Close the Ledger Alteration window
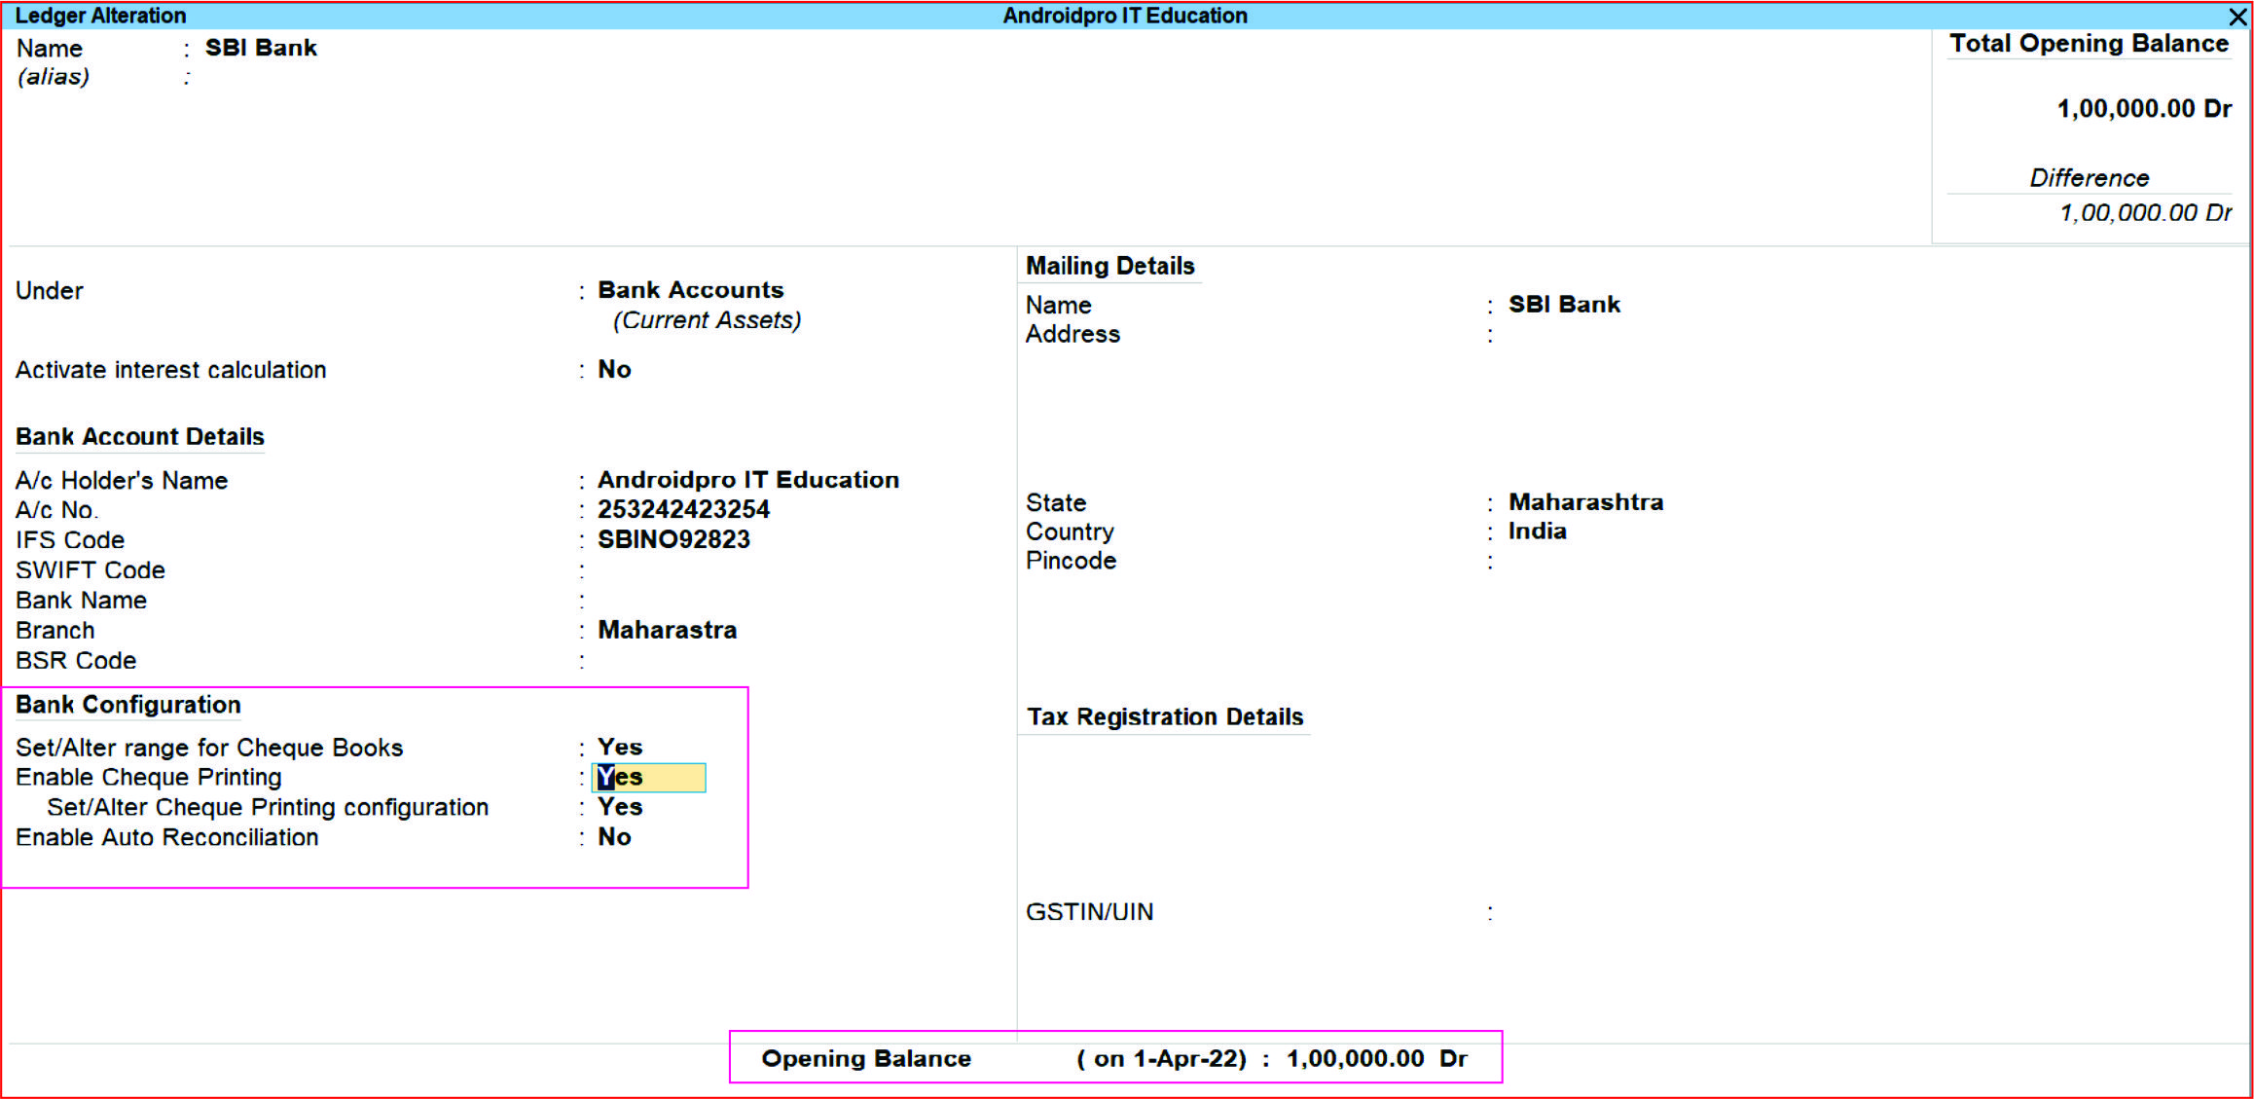Viewport: 2254px width, 1099px height. 2236,17
